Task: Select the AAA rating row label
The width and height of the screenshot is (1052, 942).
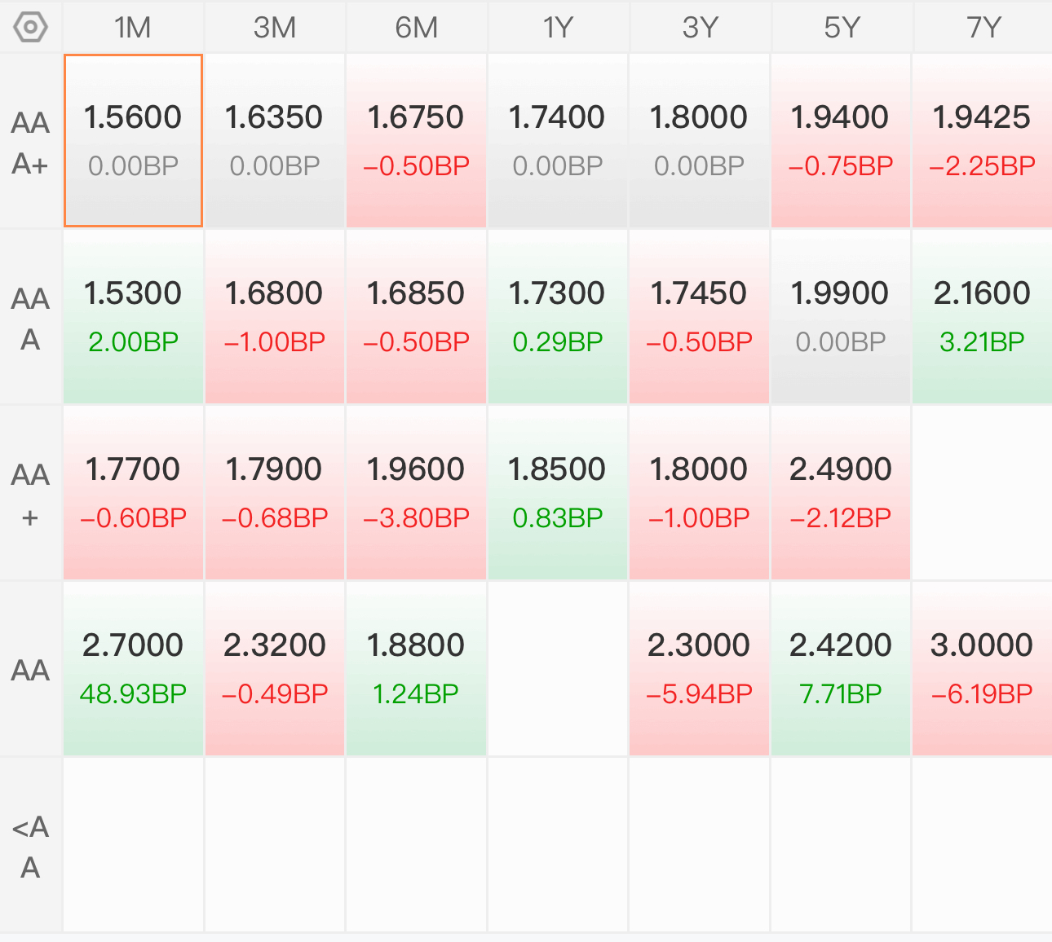Action: [x=31, y=318]
